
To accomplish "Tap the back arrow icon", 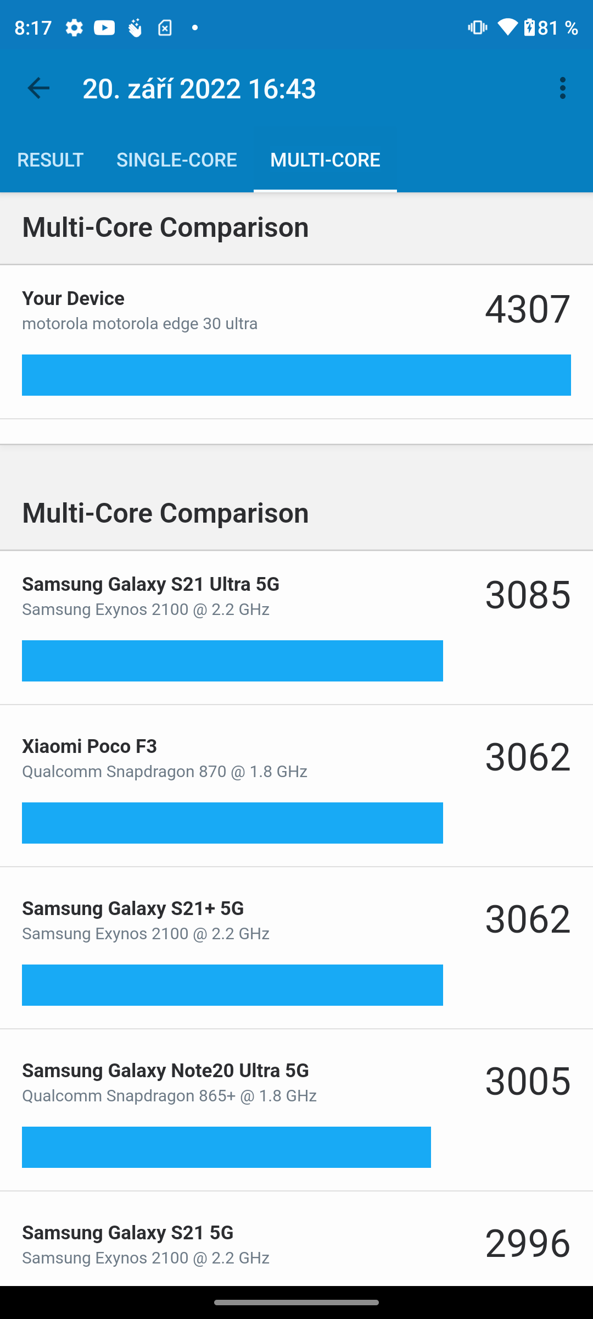I will pos(38,88).
